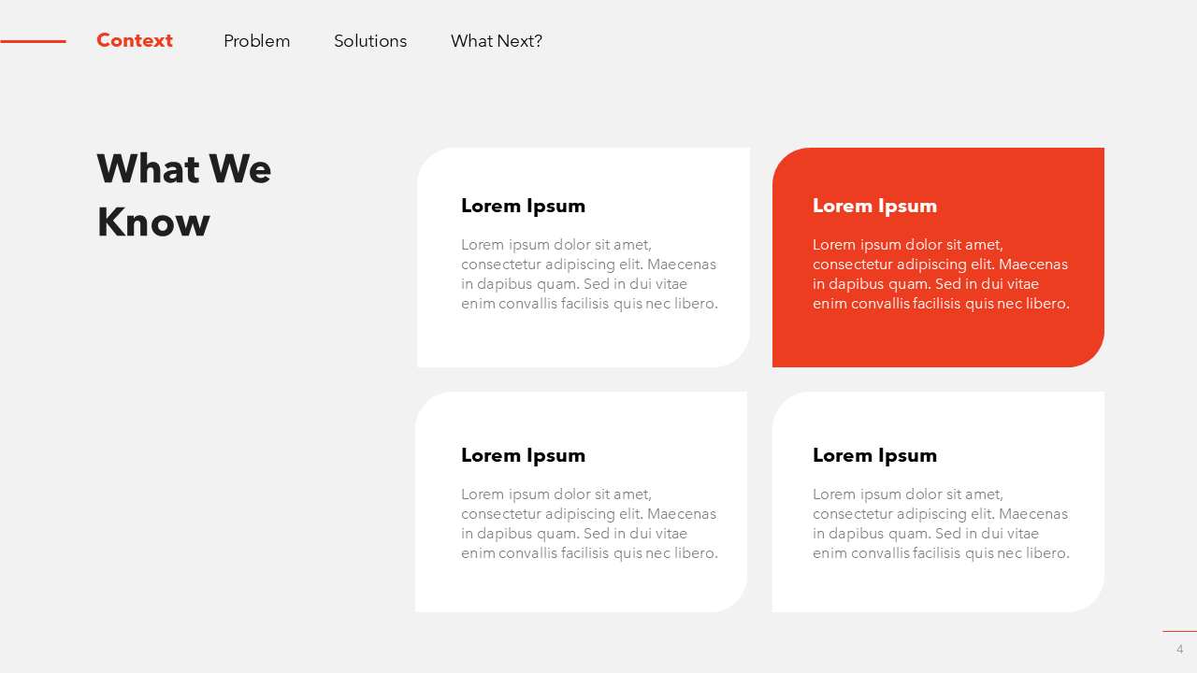Select the thin line above the page number
This screenshot has width=1197, height=673.
tap(1179, 631)
